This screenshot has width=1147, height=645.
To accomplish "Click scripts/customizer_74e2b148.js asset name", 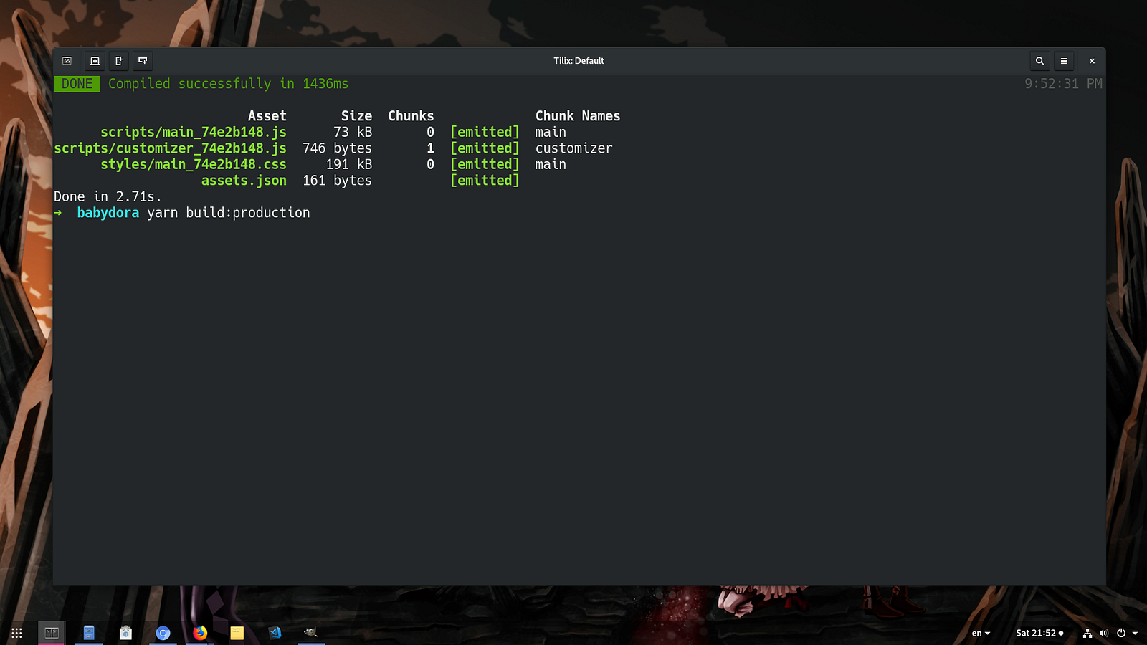I will (171, 148).
